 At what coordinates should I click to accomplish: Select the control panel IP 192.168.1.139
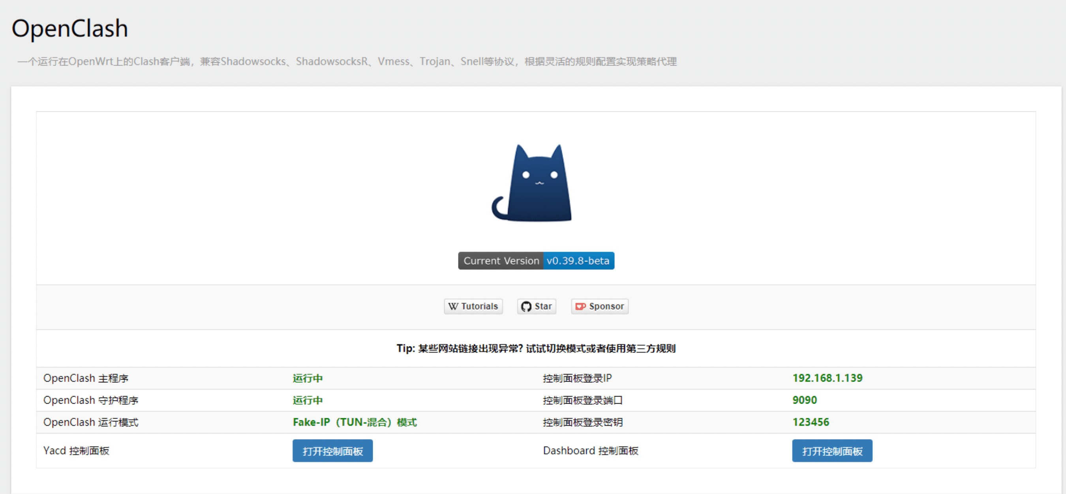[x=827, y=378]
